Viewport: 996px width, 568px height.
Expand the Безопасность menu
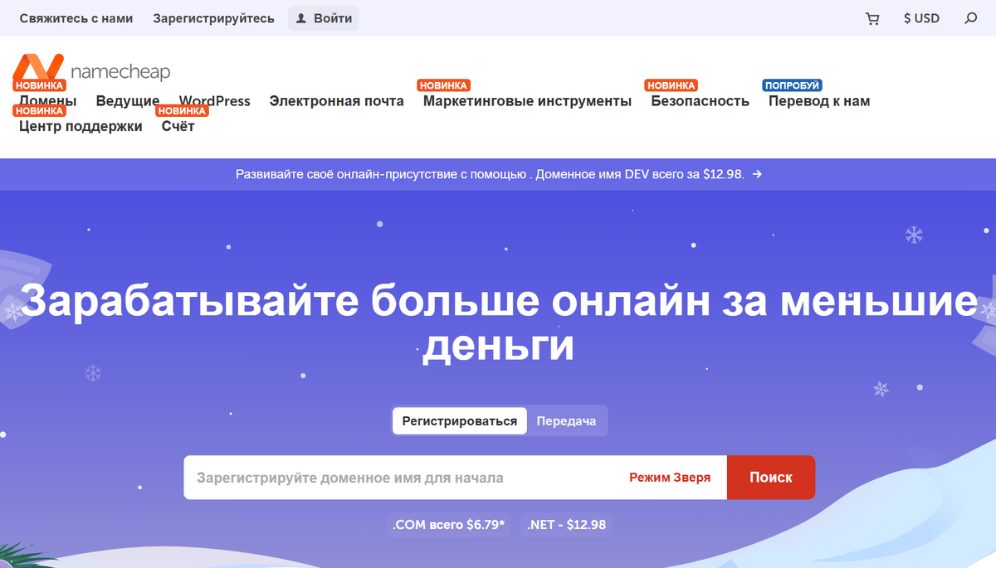click(700, 101)
